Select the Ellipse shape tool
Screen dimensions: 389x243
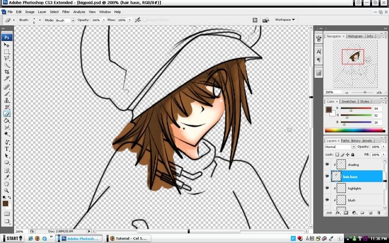[x=6, y=163]
